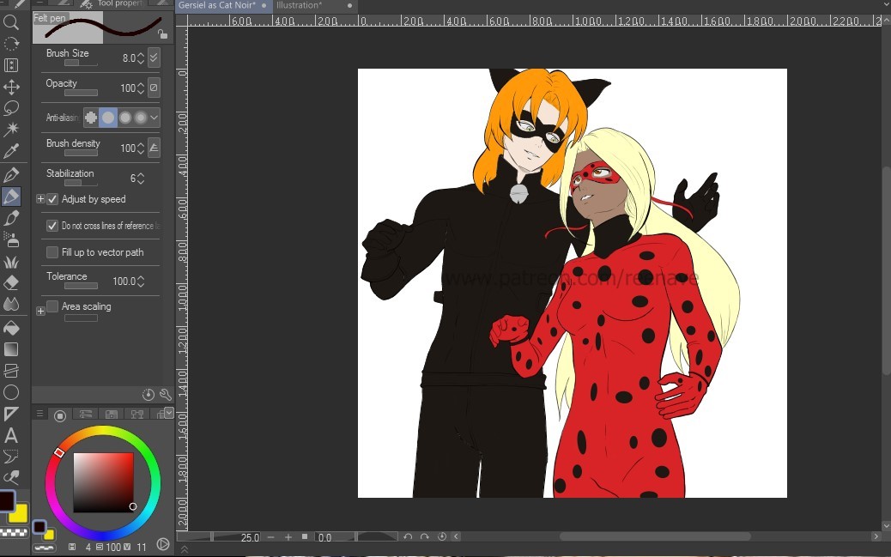Open the Color Slider tab

(86, 415)
